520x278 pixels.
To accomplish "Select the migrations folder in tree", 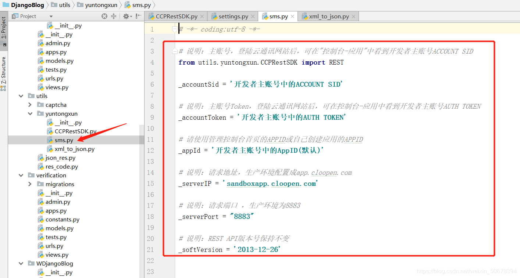I will 60,184.
